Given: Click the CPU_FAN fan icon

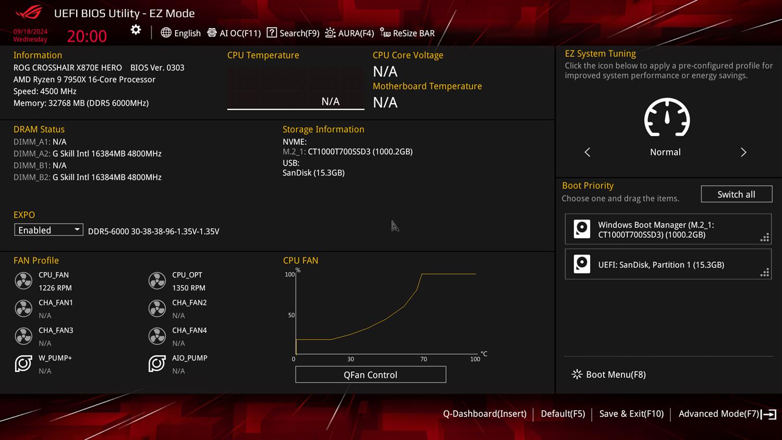Looking at the screenshot, I should pos(23,281).
